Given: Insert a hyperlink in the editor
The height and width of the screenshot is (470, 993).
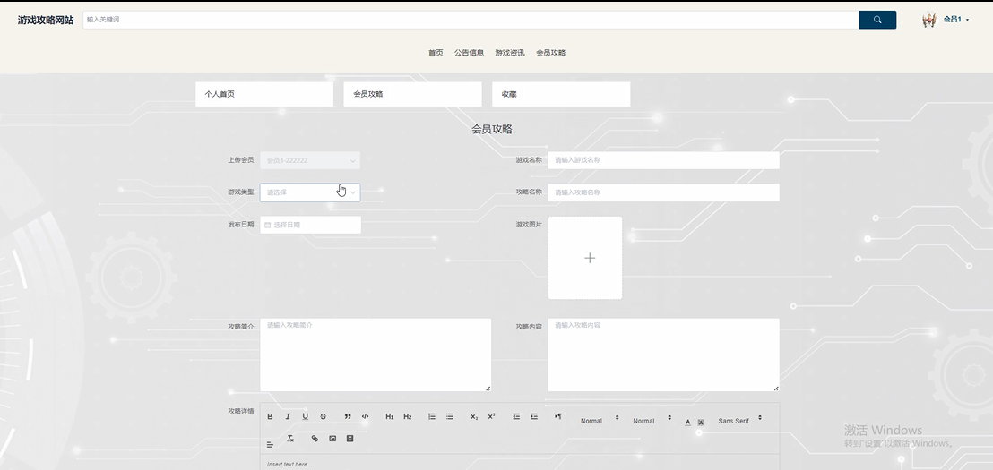Looking at the screenshot, I should coord(315,439).
